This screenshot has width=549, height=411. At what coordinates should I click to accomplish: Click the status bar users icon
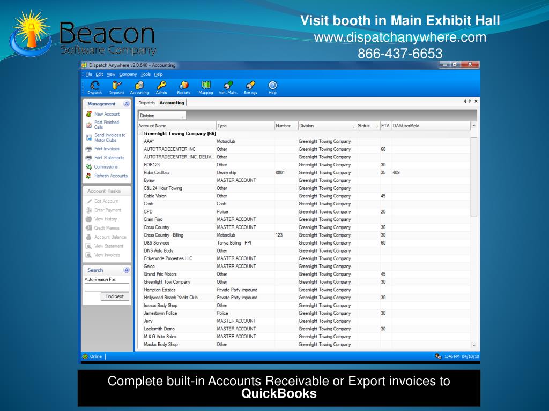(x=438, y=356)
